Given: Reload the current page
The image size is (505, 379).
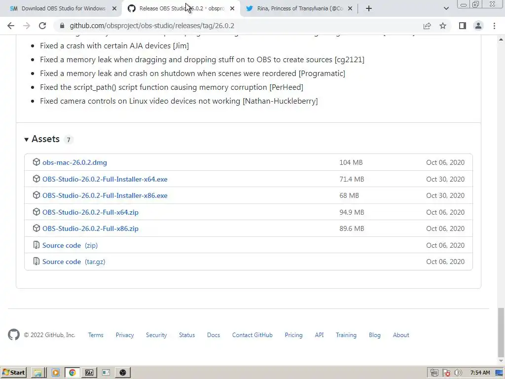Looking at the screenshot, I should (42, 26).
